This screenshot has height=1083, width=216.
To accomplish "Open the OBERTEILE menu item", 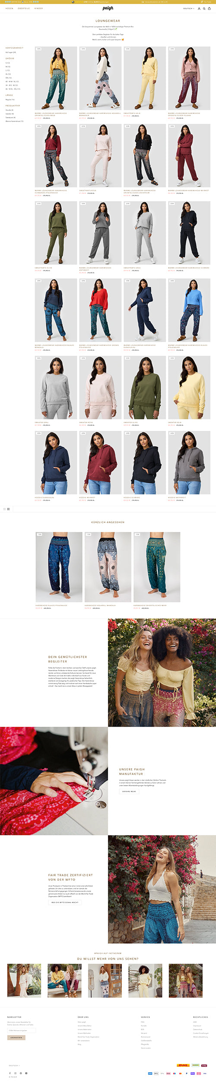I will tap(24, 8).
